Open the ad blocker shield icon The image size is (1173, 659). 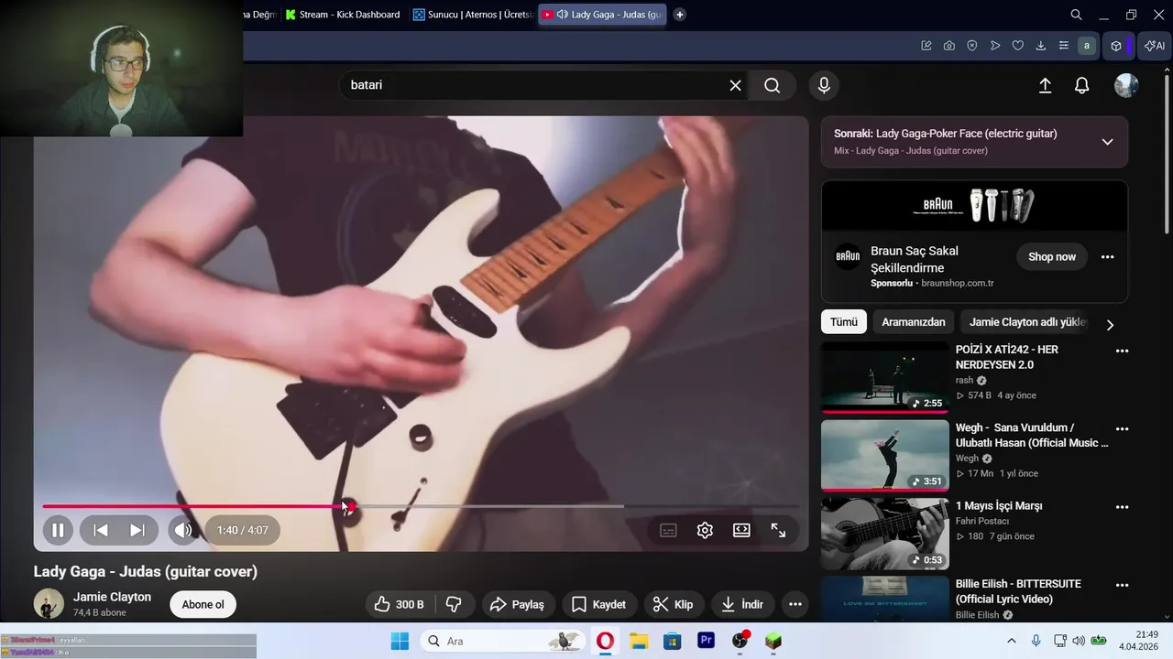pos(972,46)
